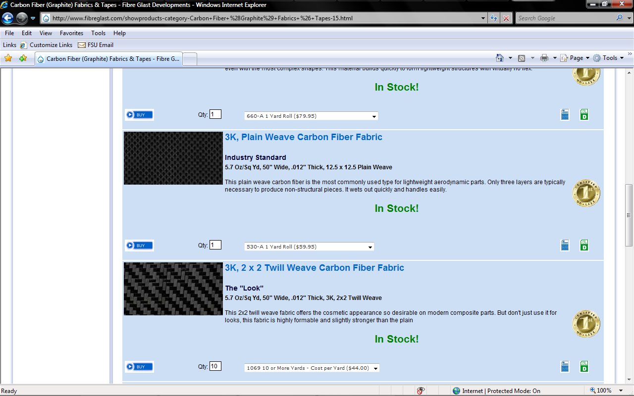Click green D data sheet icon in 660-A row
Image resolution: width=634 pixels, height=396 pixels.
click(584, 115)
